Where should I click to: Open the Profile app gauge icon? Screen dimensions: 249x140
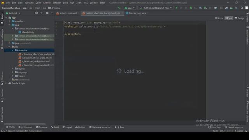pos(200,8)
